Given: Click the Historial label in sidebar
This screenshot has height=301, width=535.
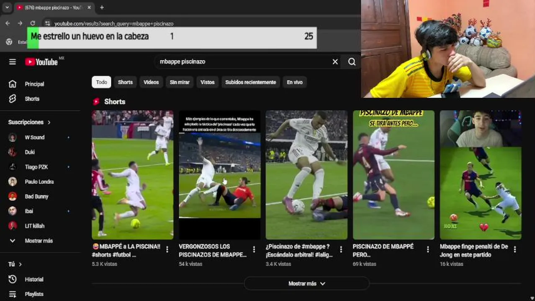Looking at the screenshot, I should pyautogui.click(x=34, y=279).
